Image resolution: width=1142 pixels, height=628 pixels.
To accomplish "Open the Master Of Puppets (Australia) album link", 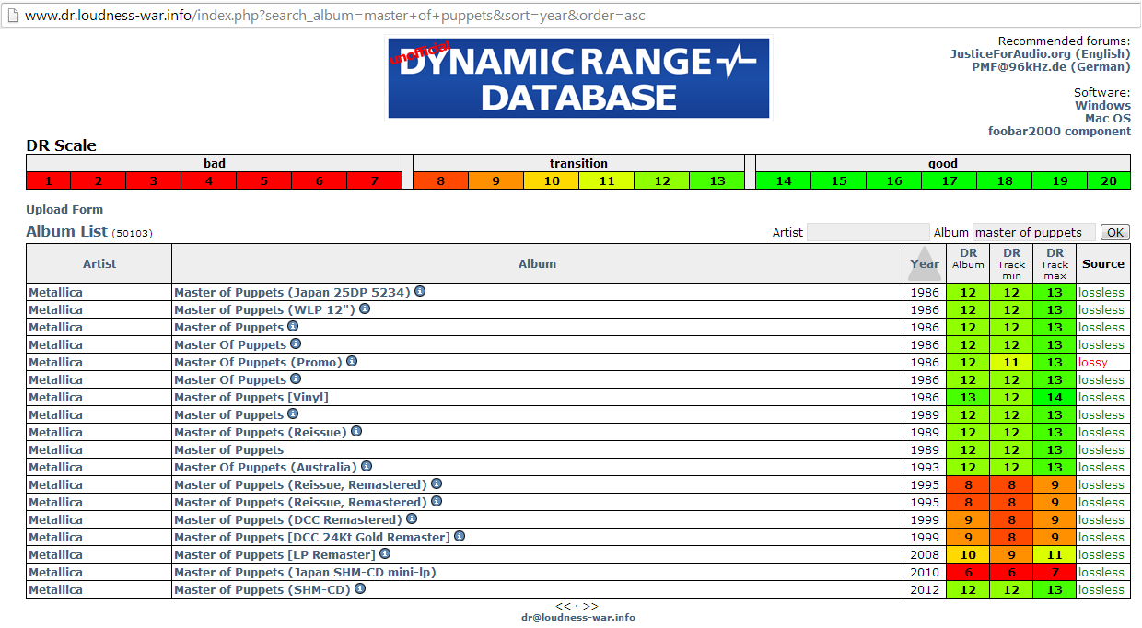I will tap(265, 467).
